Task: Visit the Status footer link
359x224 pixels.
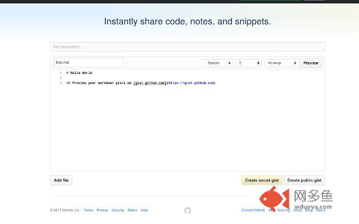Action: (x=132, y=211)
